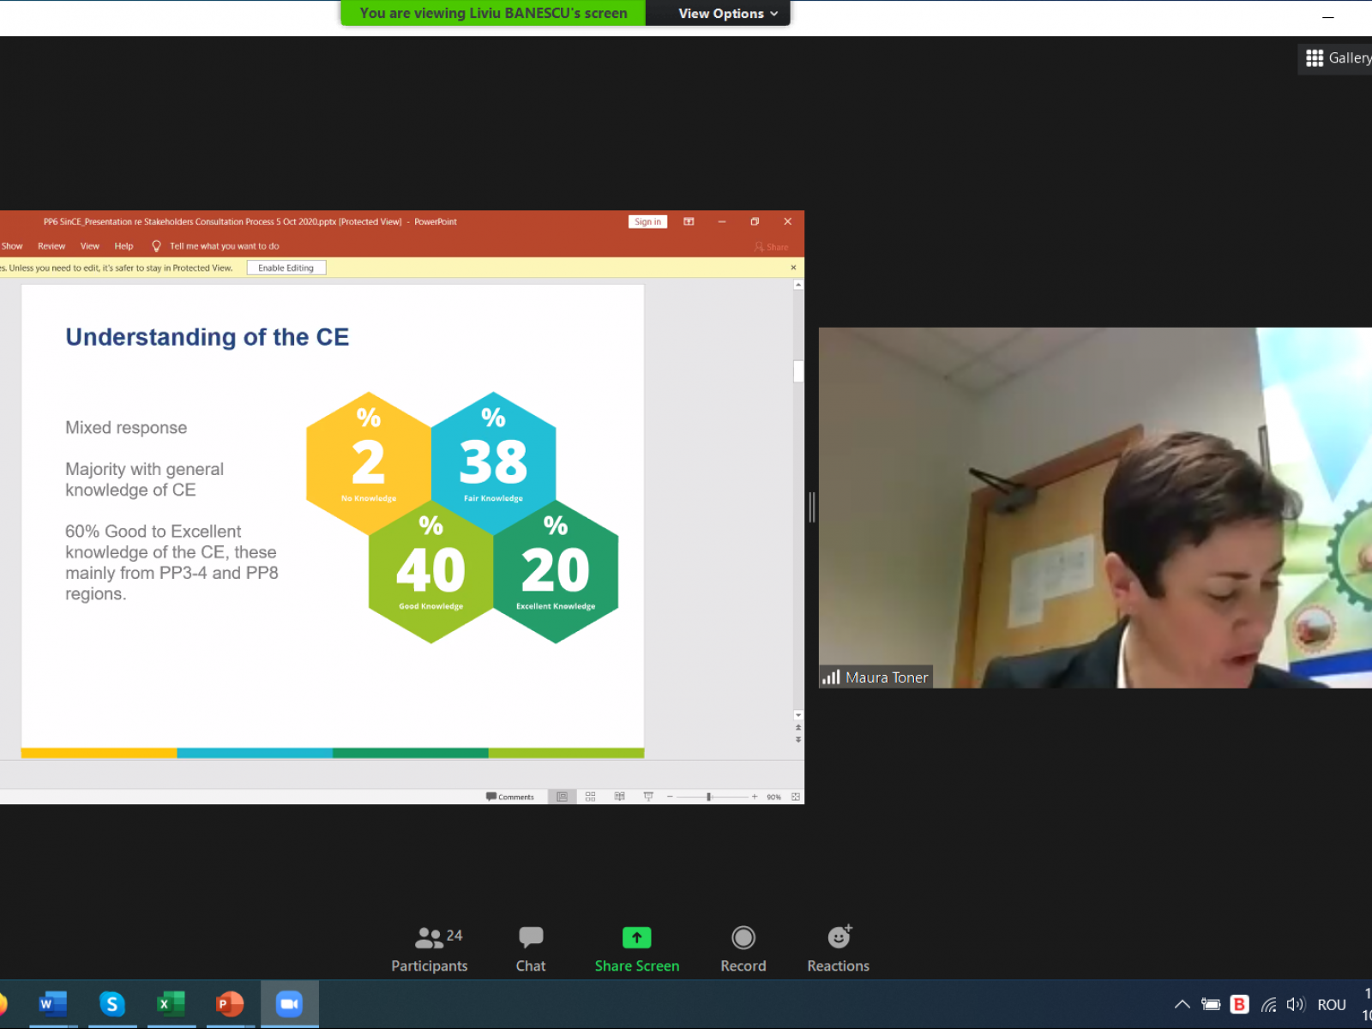Switch to Reading View in PowerPoint status bar

tap(619, 797)
